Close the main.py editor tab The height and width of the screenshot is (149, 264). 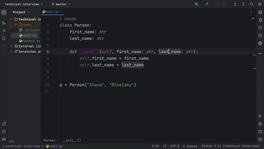(61, 12)
